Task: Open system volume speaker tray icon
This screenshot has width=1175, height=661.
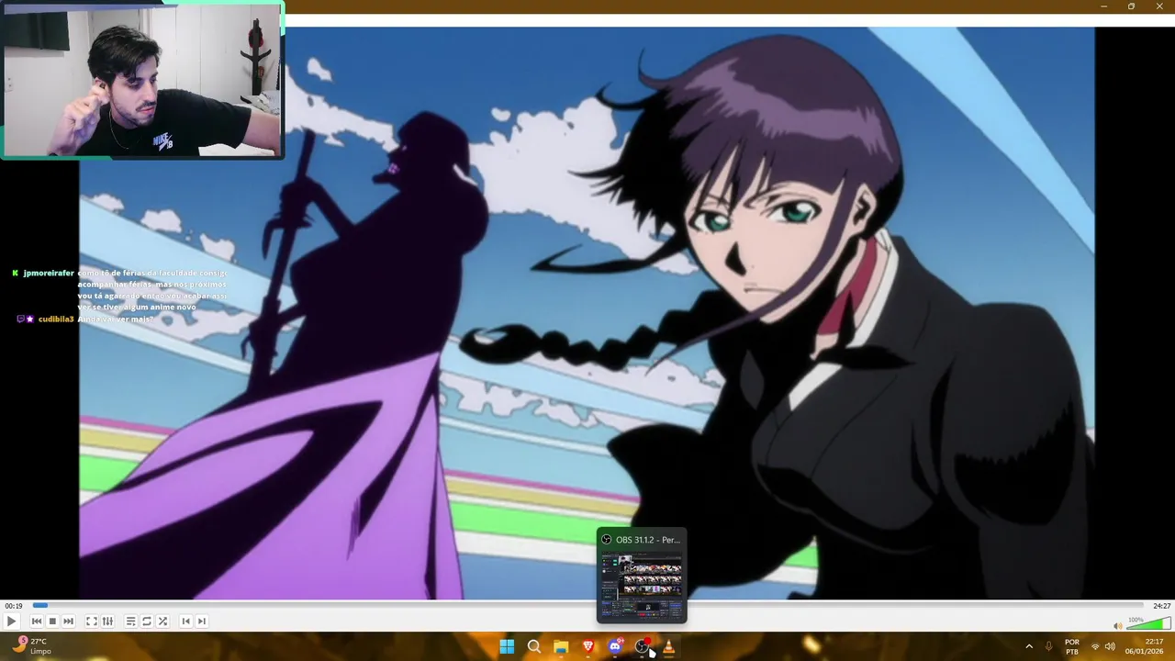Action: 1111,647
